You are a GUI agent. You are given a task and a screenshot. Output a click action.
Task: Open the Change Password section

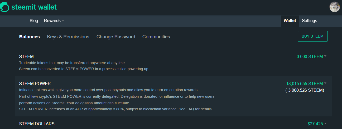(x=116, y=37)
